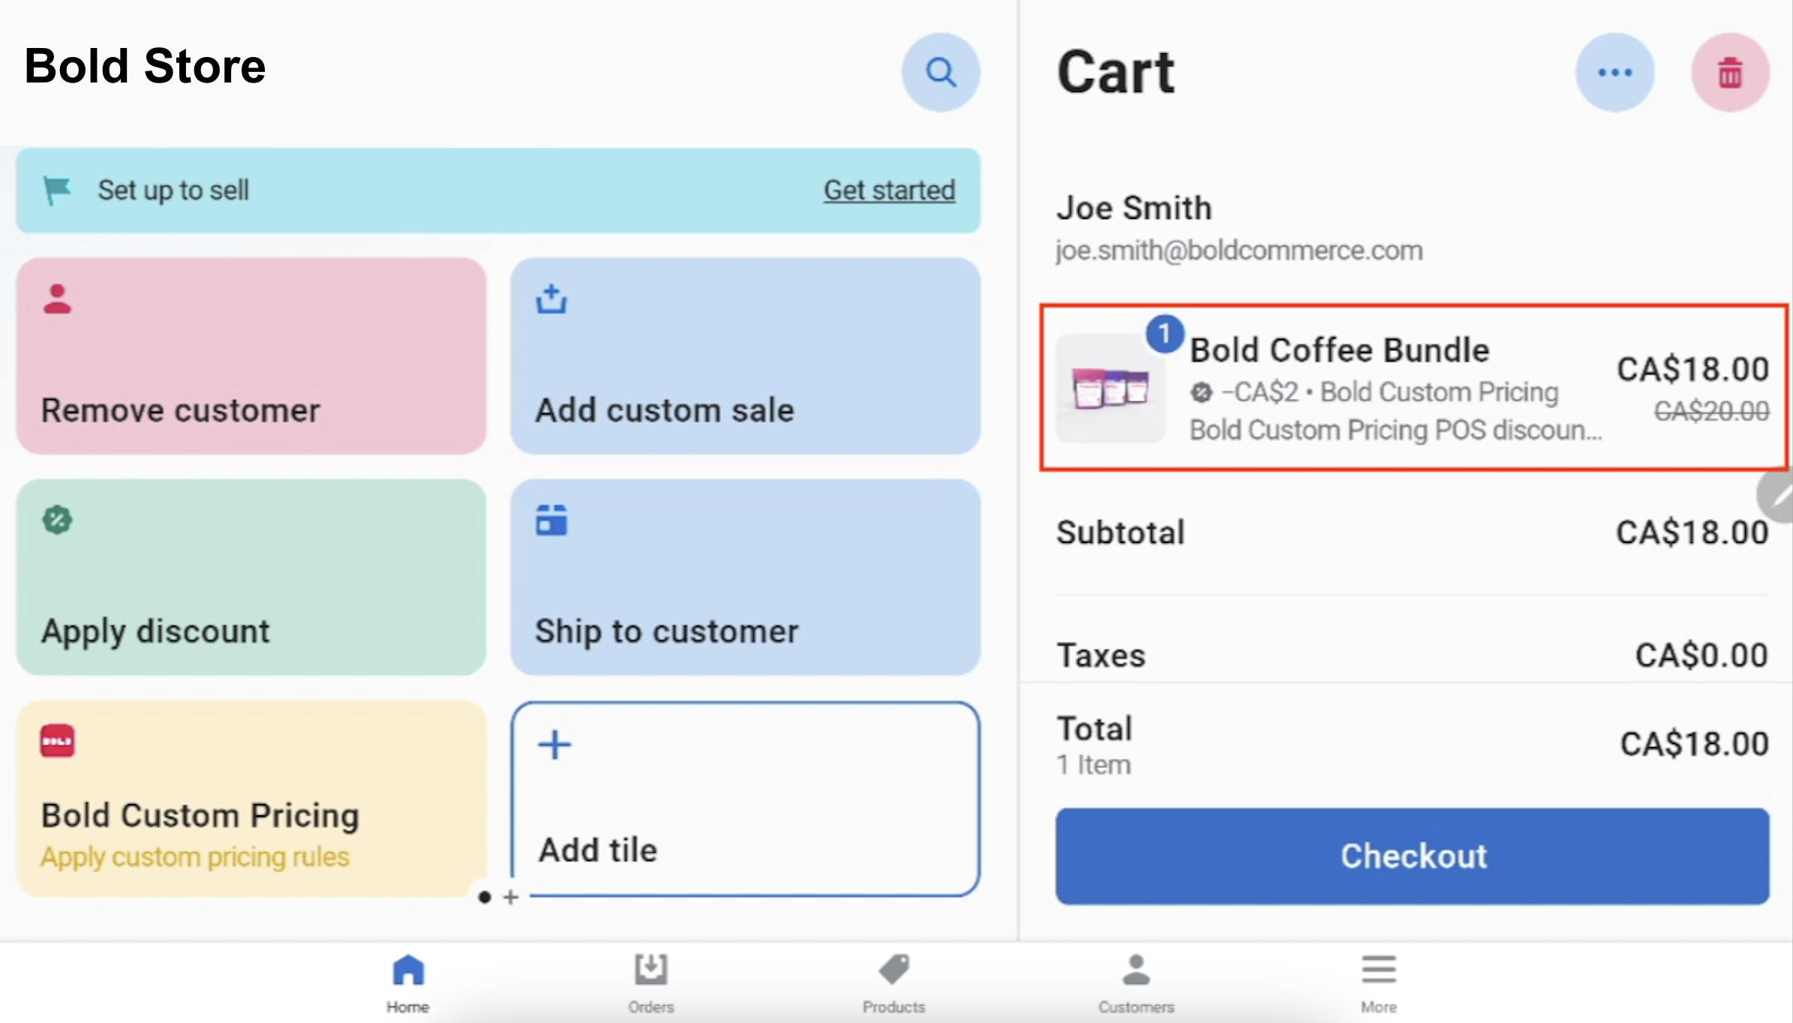Switch to the Customers tab
The height and width of the screenshot is (1023, 1793).
(1136, 984)
